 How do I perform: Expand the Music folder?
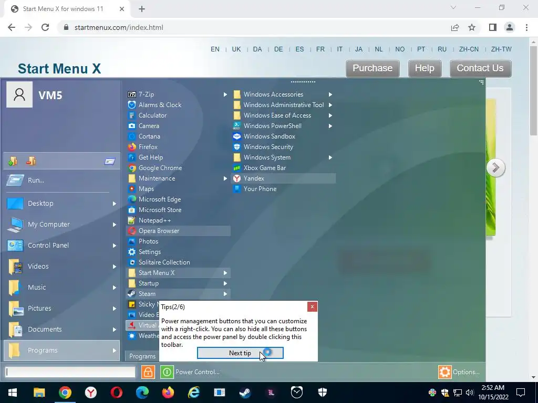[62, 287]
